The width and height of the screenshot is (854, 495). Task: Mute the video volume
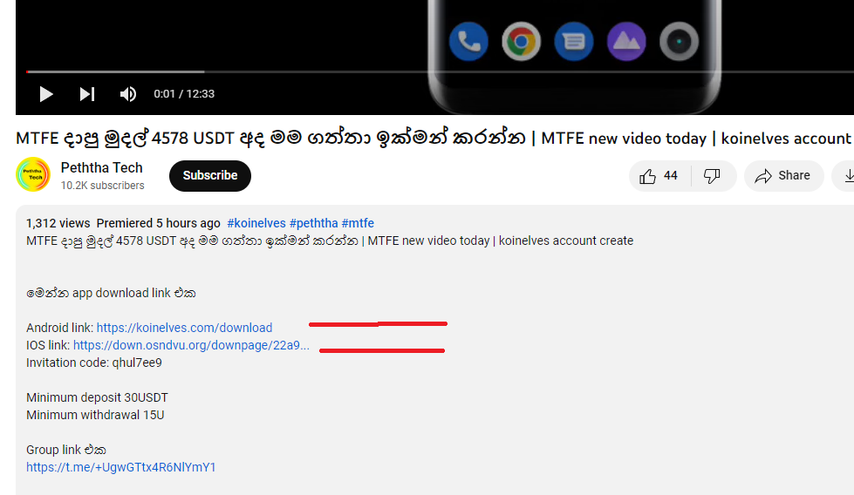[128, 94]
